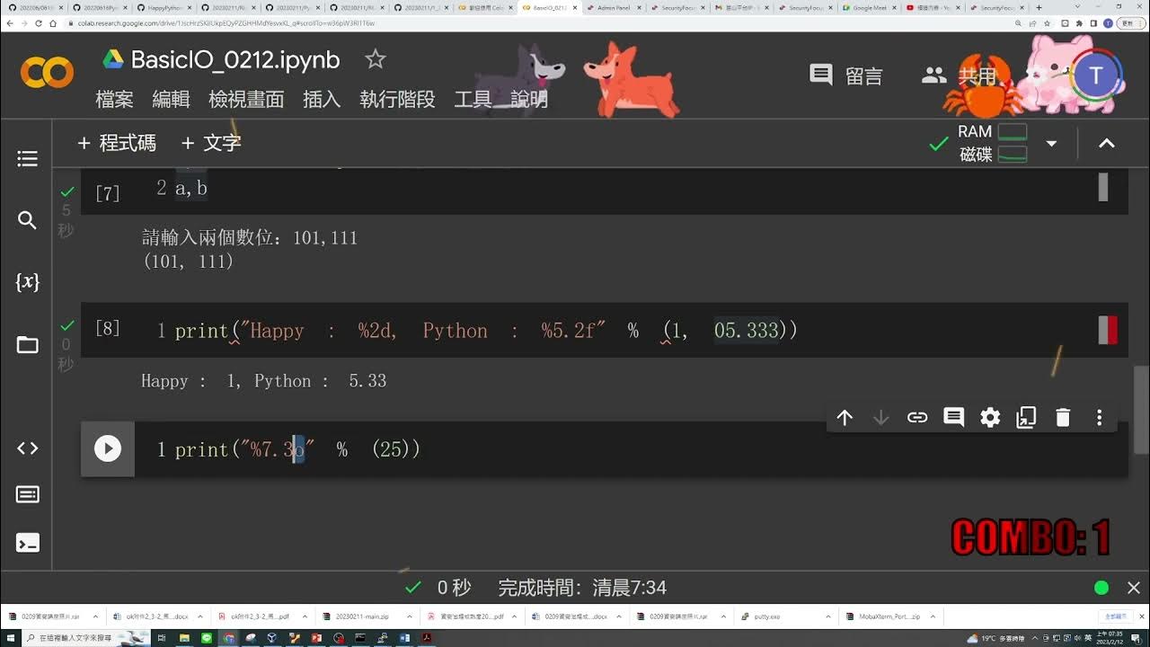Switch to the HappyPython browser tab
This screenshot has width=1150, height=647.
165,7
